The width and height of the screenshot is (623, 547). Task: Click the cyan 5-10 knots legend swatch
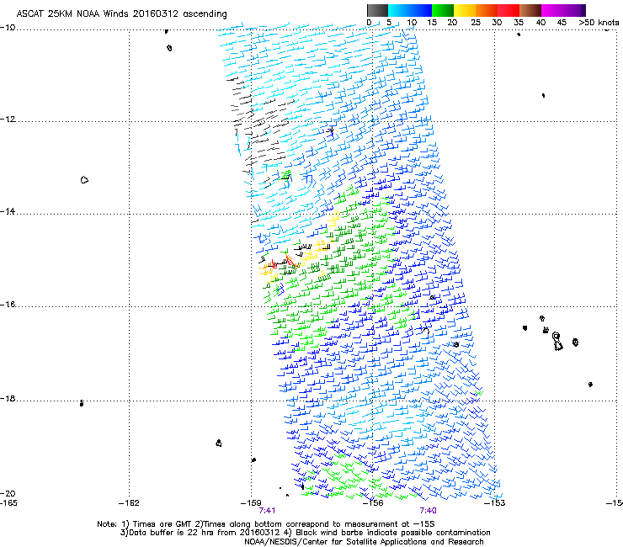coord(399,10)
